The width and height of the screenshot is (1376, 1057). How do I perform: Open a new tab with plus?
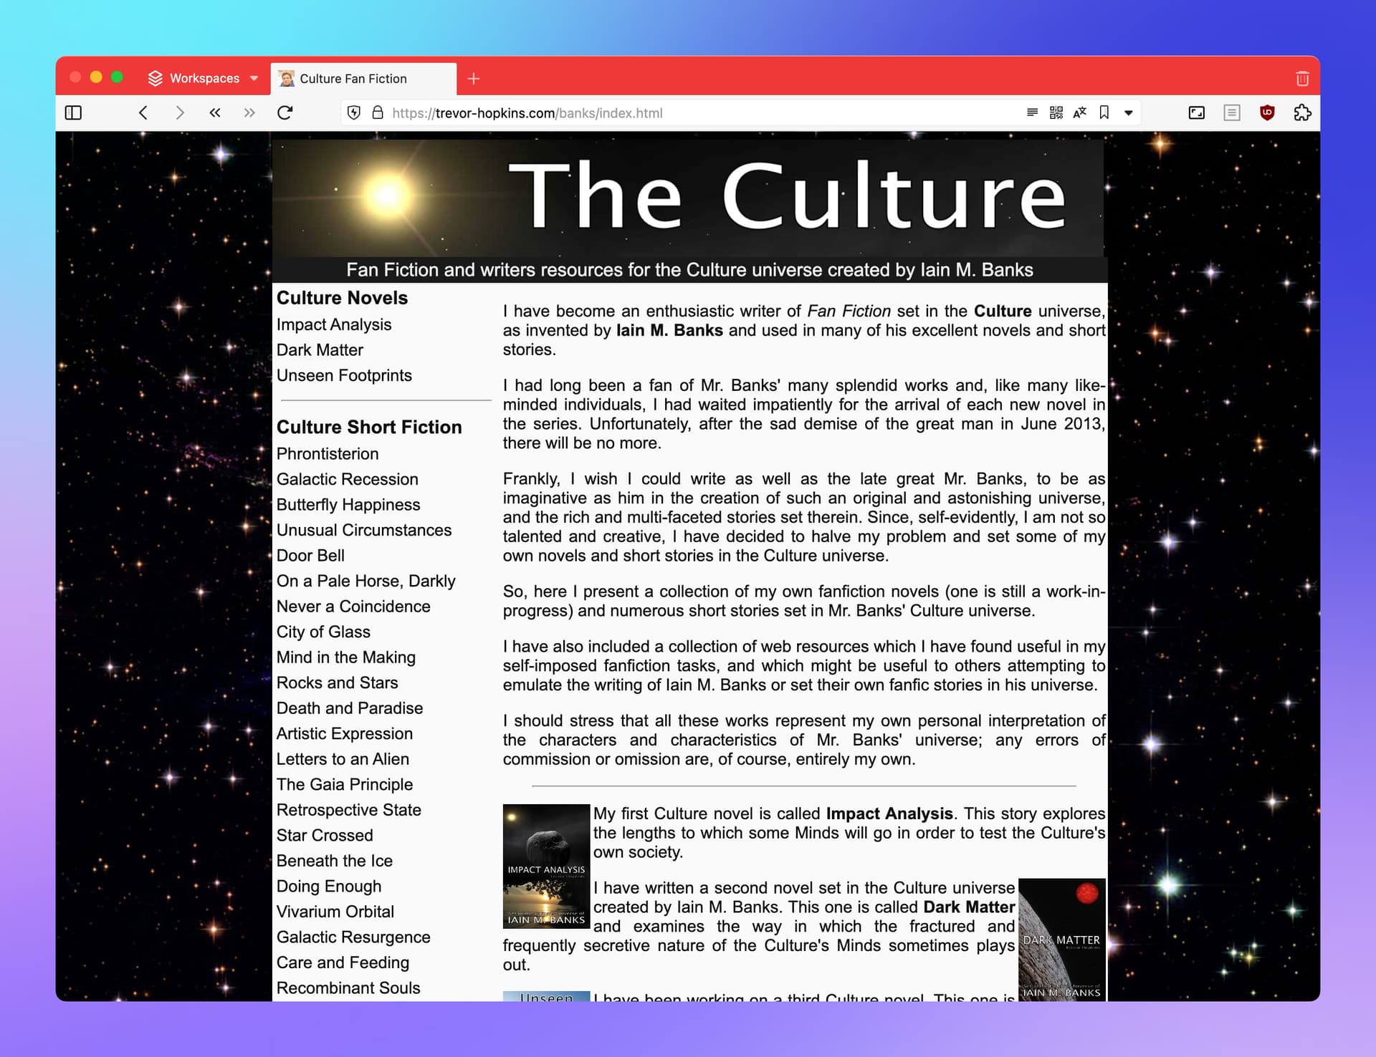(x=473, y=79)
